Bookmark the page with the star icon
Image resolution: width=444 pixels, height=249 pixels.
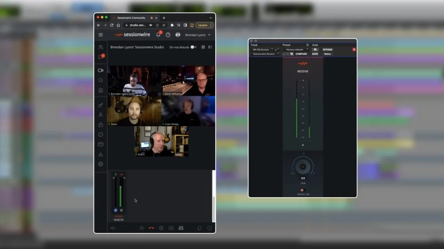[164, 25]
